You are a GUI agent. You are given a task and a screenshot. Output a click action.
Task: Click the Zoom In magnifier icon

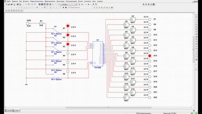143,4
